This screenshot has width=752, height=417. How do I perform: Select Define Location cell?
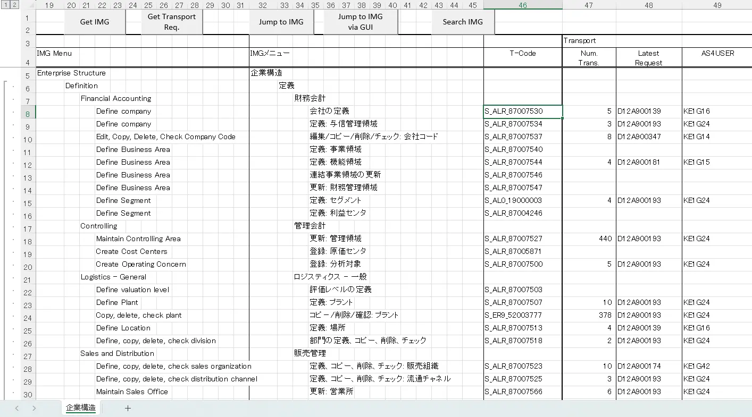123,328
